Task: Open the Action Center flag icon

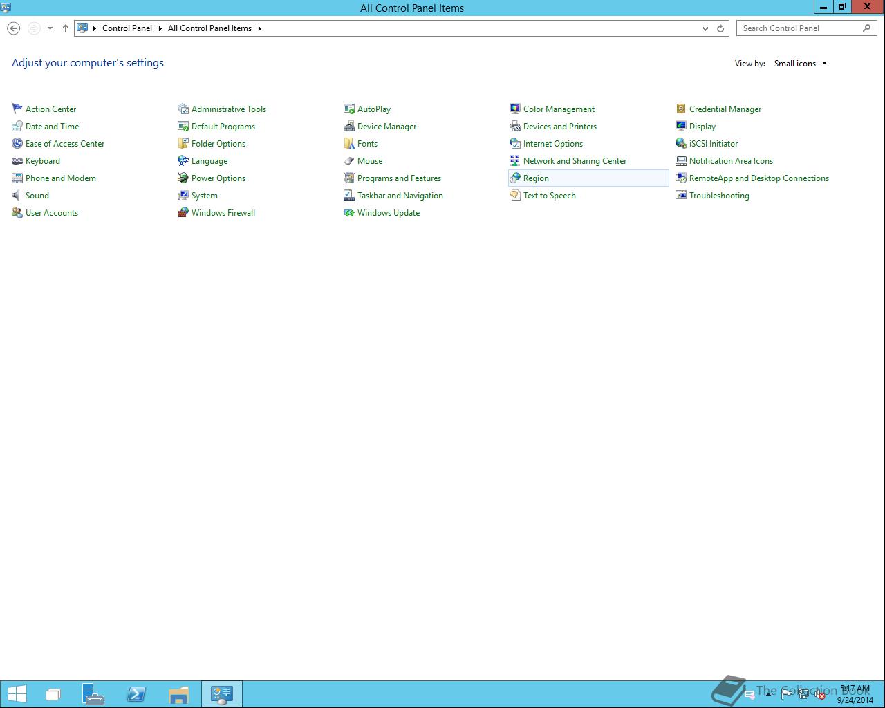Action: 17,109
